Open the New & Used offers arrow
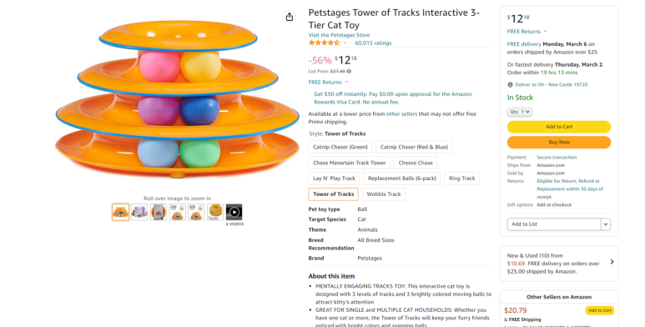The image size is (645, 327). [612, 262]
